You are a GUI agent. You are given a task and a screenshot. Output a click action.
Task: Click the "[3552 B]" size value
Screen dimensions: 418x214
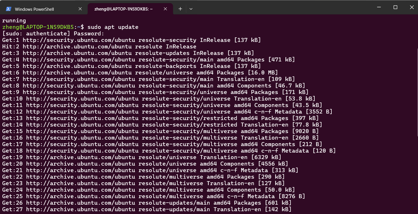pos(319,112)
